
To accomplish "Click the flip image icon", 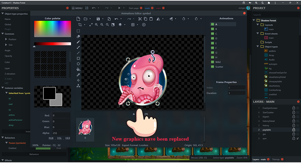I will 171,19.
